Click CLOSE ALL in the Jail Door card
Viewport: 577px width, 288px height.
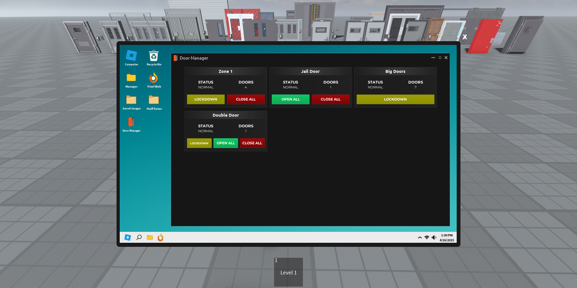click(x=330, y=99)
